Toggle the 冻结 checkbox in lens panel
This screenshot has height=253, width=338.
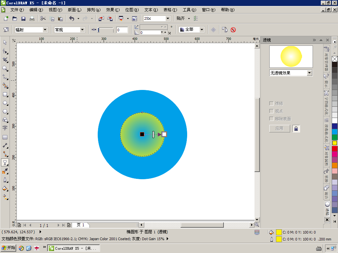(272, 103)
